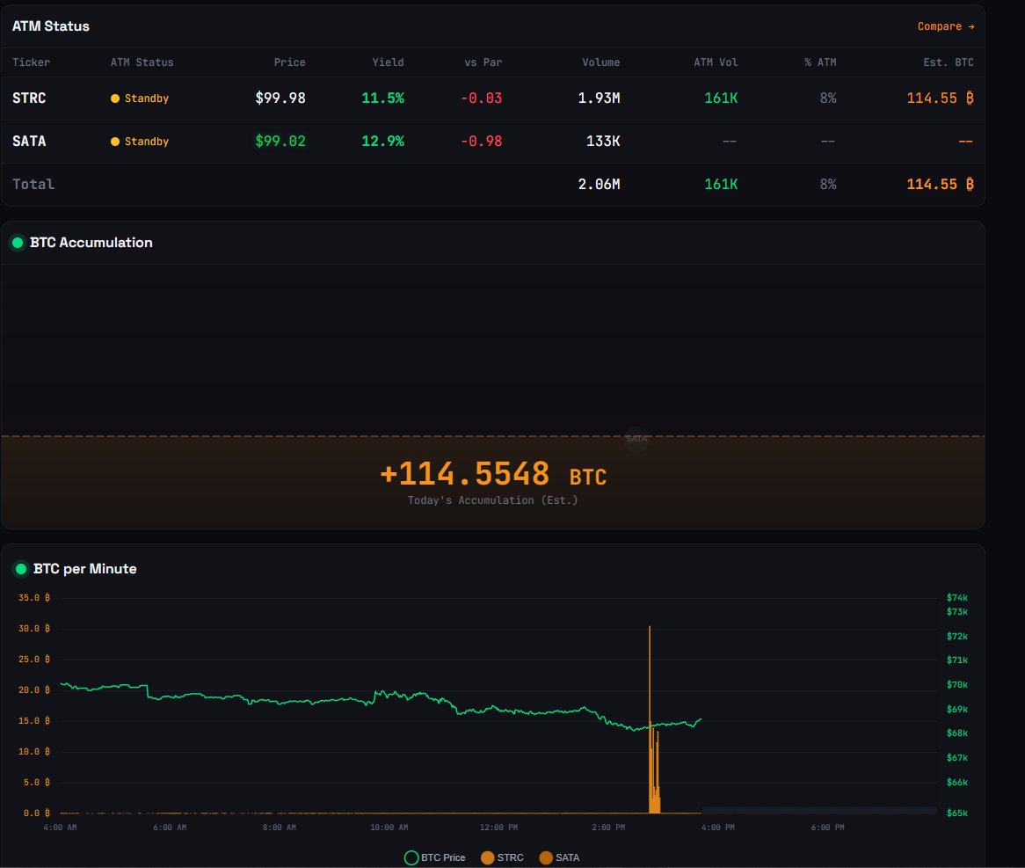
Task: Hide the SATA series via the legend
Action: point(560,857)
